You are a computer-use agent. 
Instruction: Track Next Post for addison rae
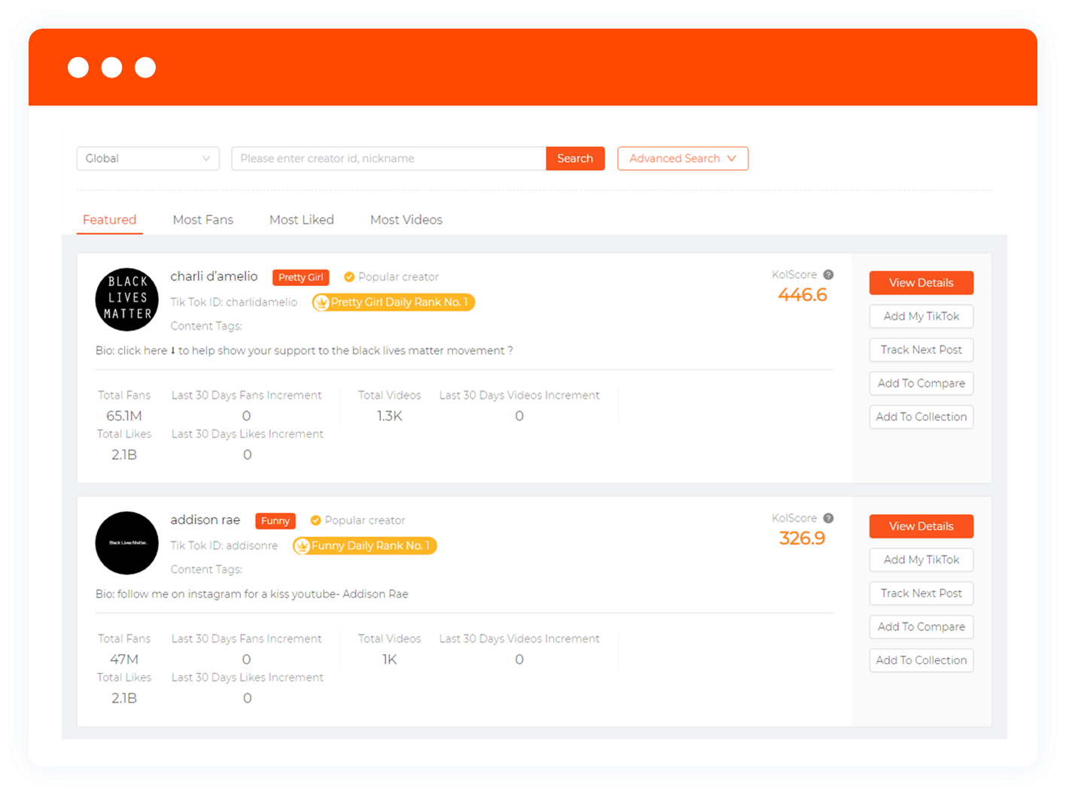click(x=921, y=593)
